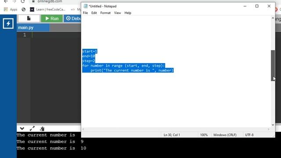281x158 pixels.
Task: Click the 'start=1' line in Notepad
Action: [90, 51]
